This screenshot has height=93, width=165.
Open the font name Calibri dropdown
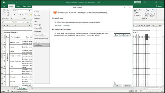[27, 11]
